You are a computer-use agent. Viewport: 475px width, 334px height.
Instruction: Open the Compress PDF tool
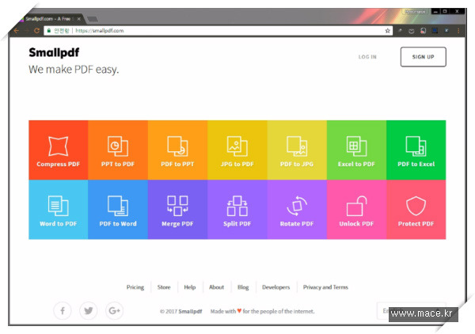tap(58, 150)
